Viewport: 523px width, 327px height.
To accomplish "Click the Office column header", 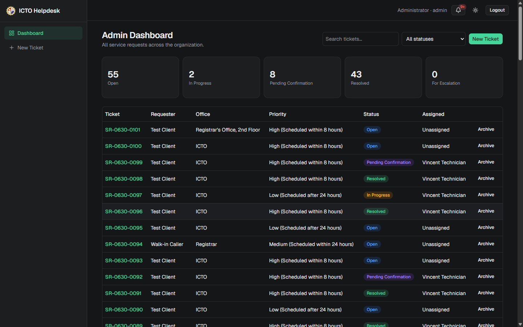I will (x=203, y=114).
